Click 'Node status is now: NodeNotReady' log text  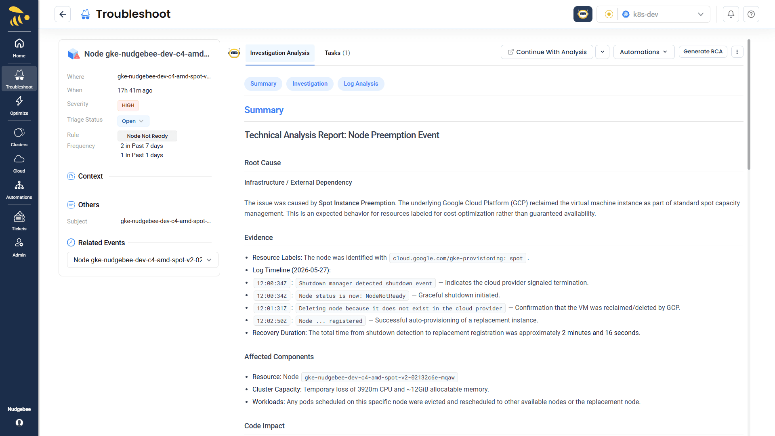pos(352,296)
